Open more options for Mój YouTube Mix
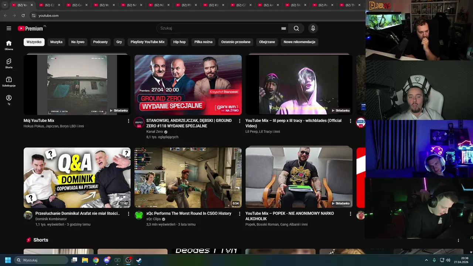This screenshot has height=266, width=473. click(x=129, y=121)
